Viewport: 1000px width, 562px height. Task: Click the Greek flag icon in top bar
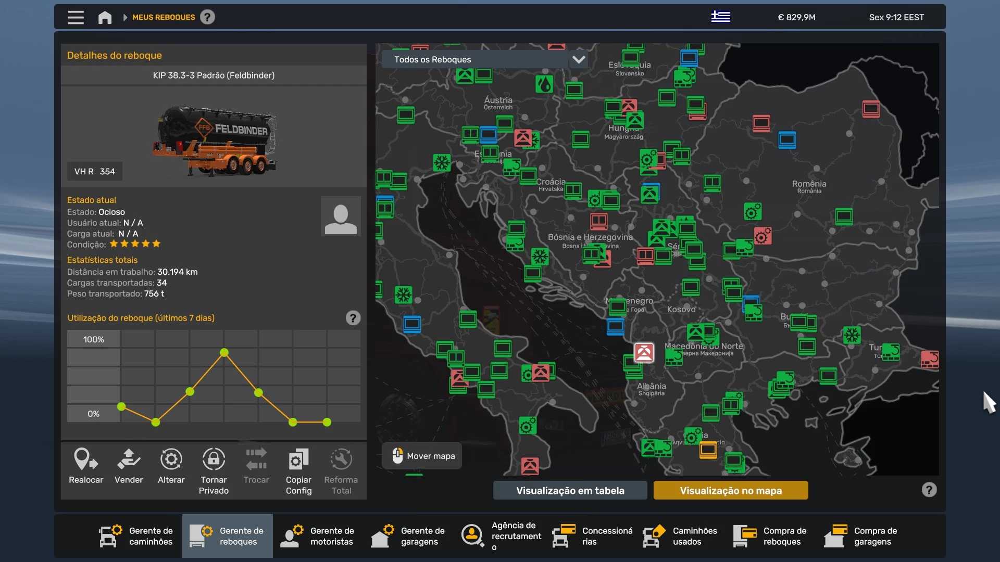pos(720,17)
